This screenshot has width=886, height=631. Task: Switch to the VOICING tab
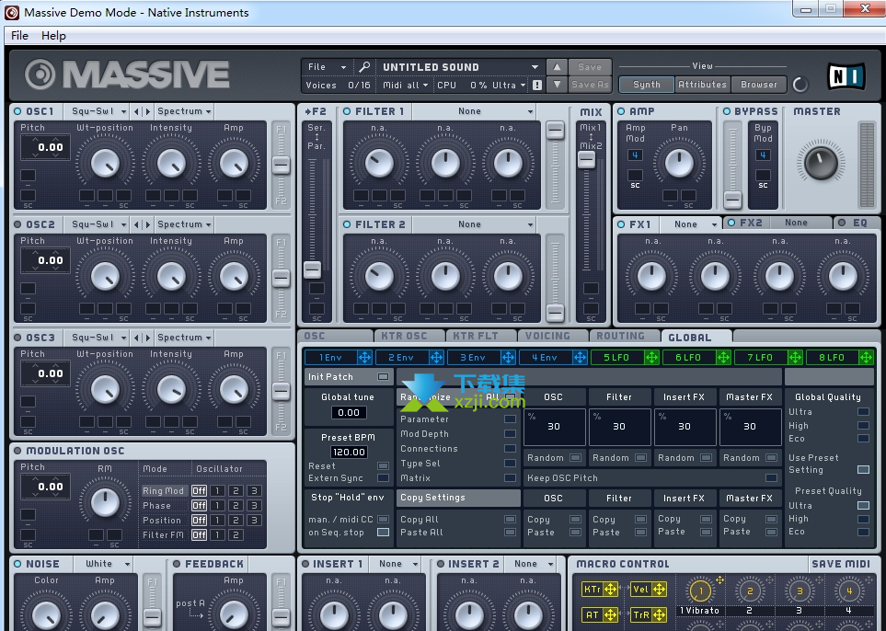click(x=553, y=336)
